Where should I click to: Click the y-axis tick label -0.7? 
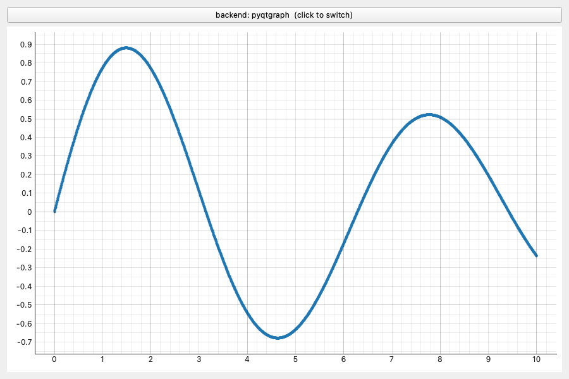[24, 342]
